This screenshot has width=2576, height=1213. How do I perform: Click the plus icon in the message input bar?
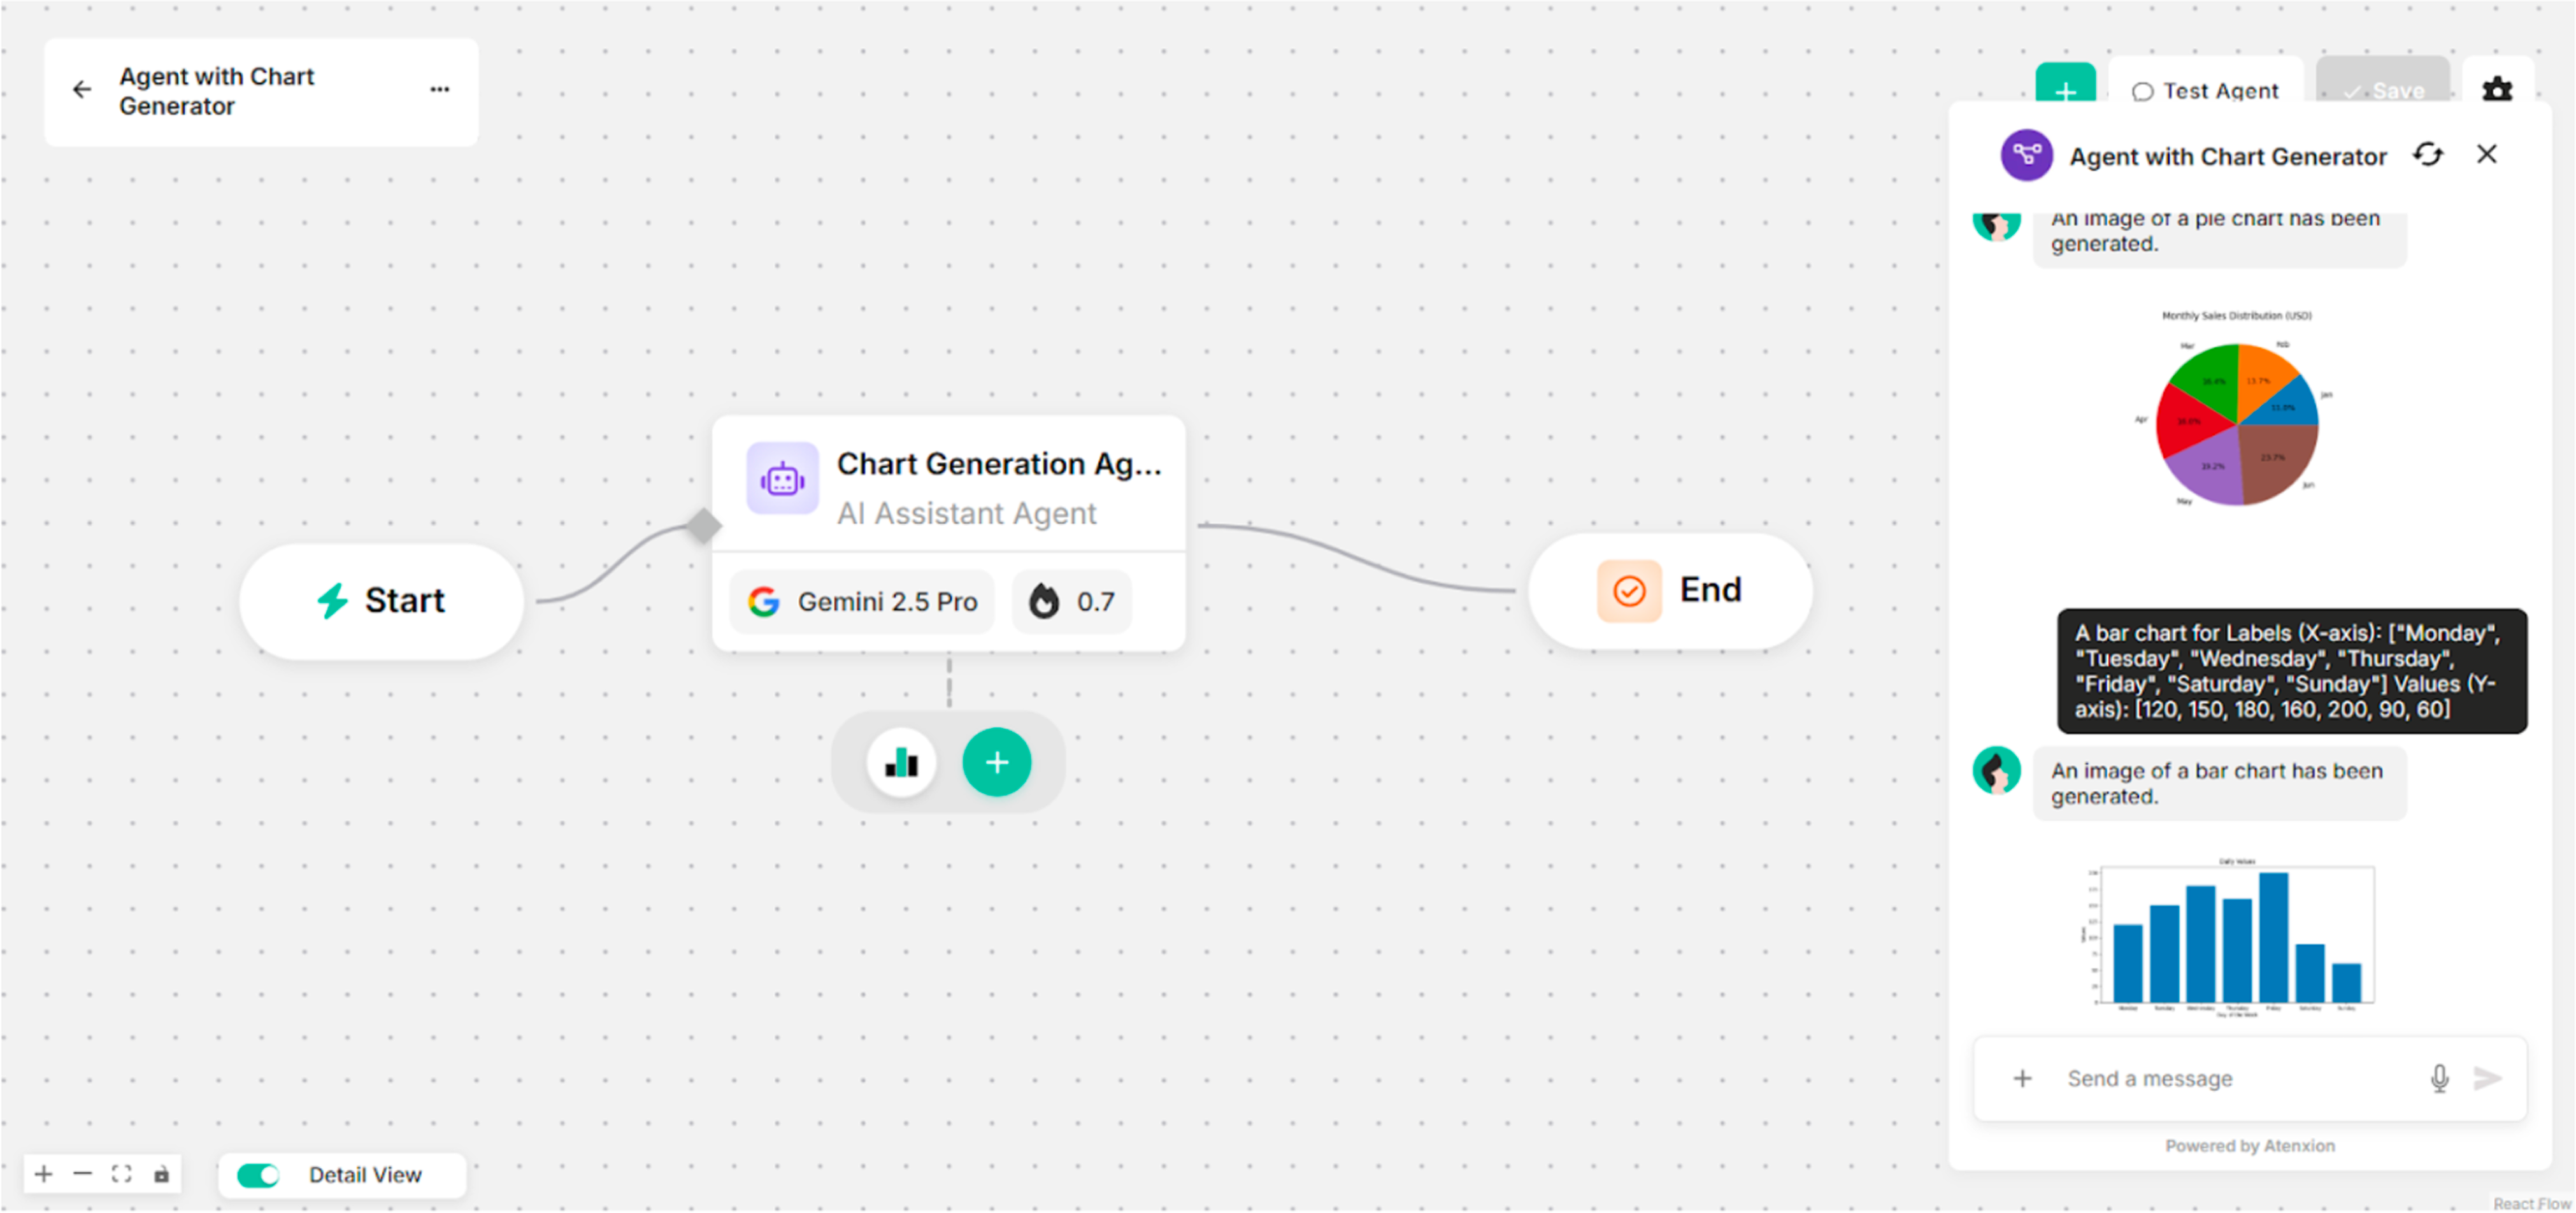2023,1078
